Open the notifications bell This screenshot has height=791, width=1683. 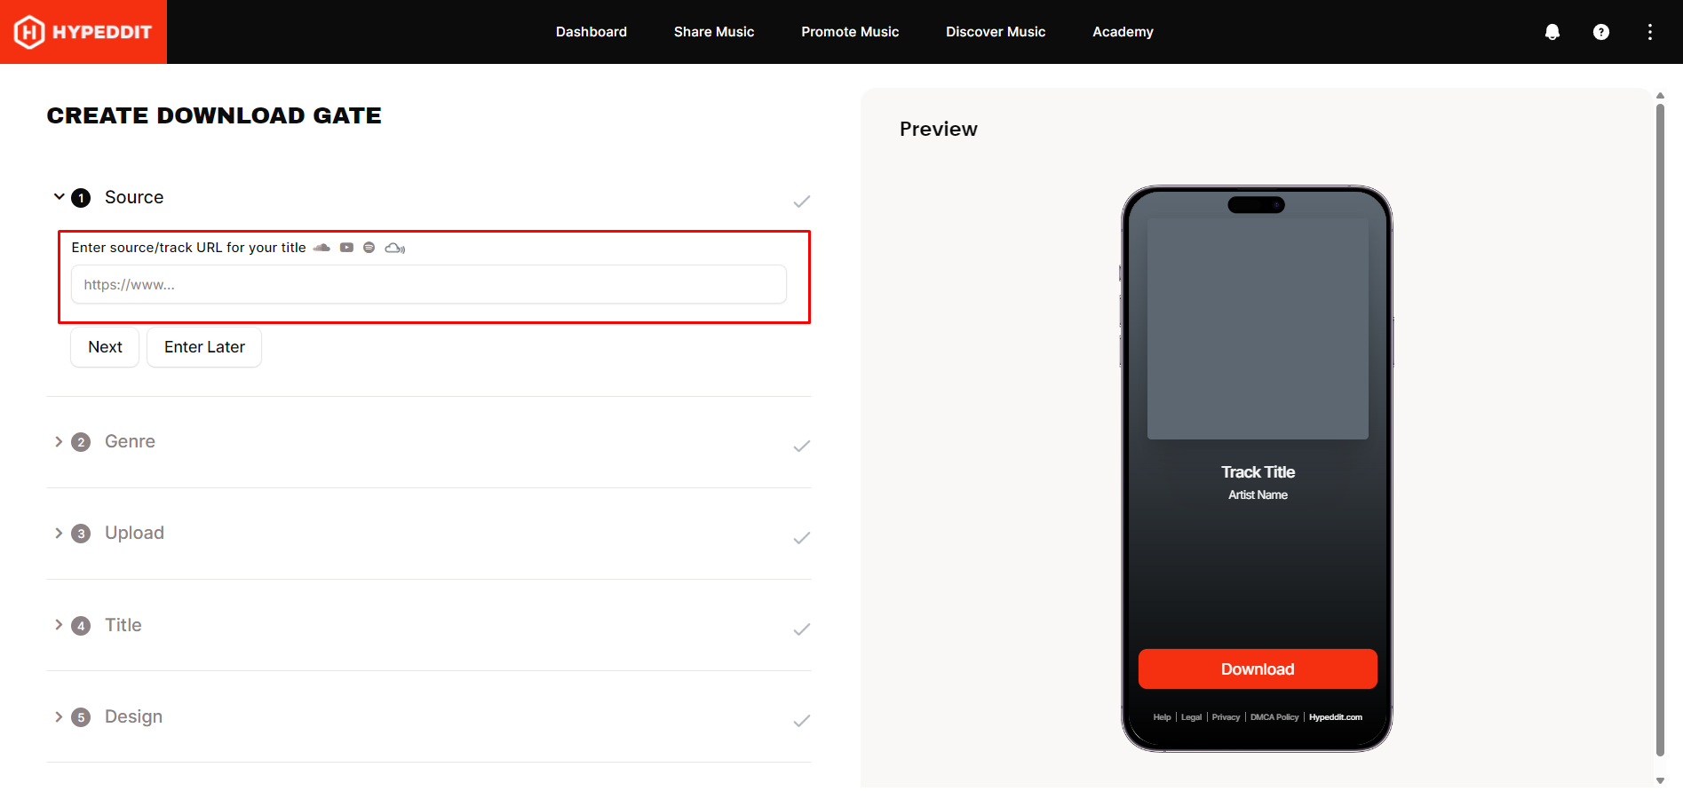point(1552,32)
